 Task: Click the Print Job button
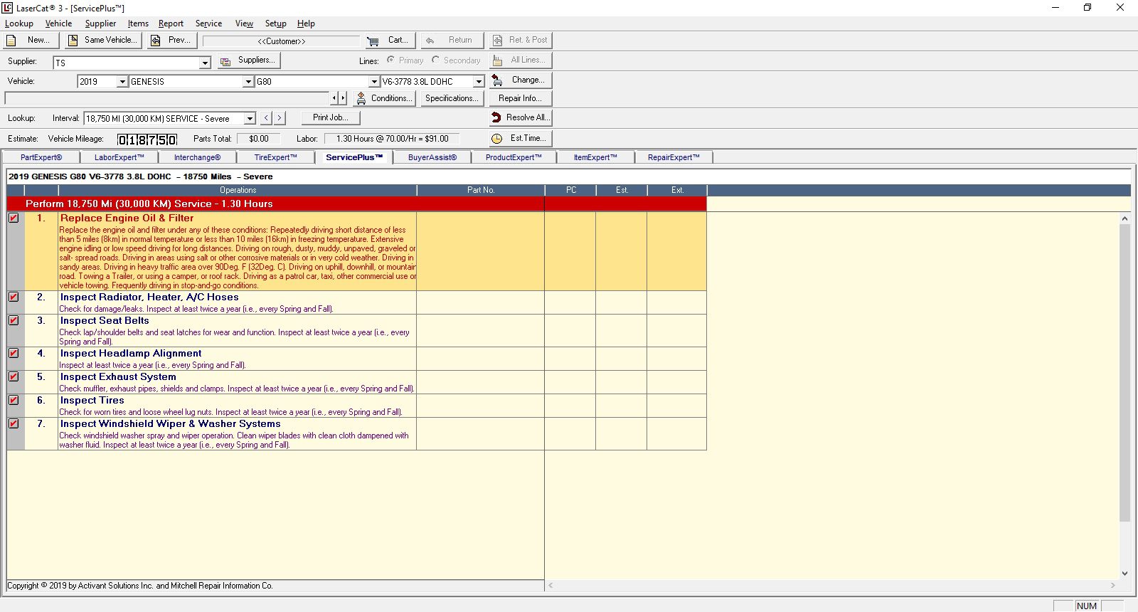330,118
